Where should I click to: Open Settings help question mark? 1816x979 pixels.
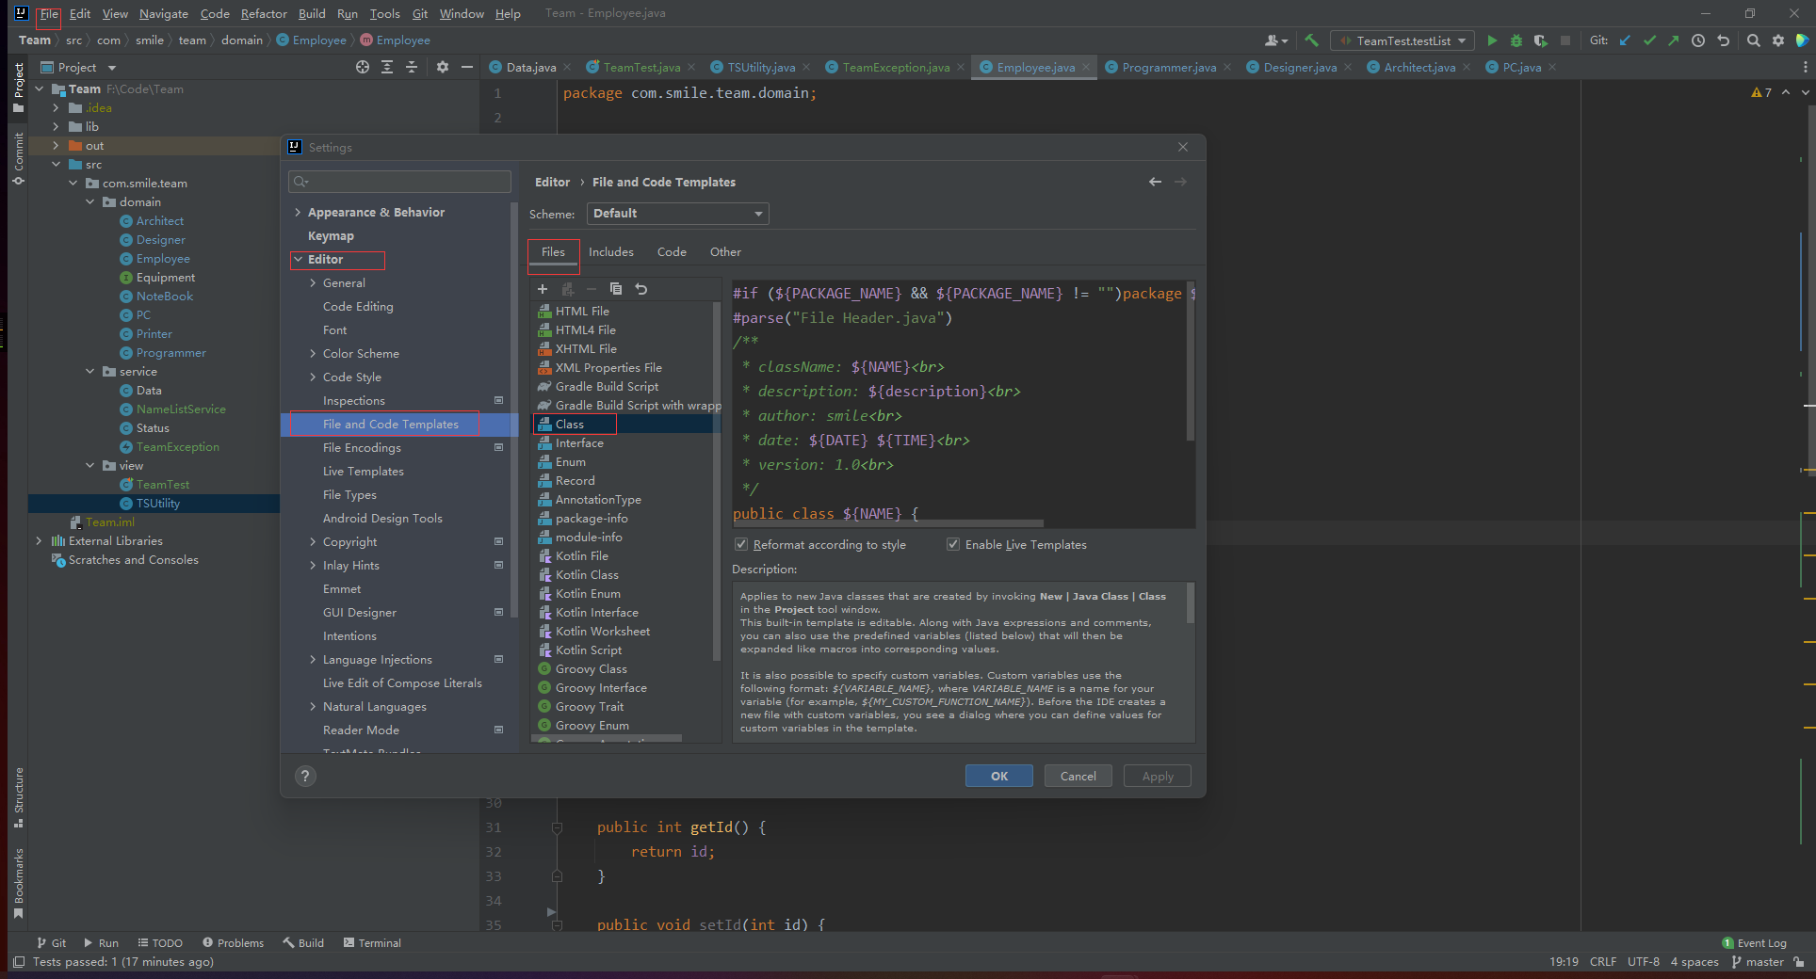[x=305, y=776]
